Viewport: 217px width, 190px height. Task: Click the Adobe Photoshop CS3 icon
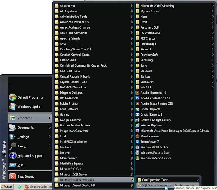coord(137,98)
